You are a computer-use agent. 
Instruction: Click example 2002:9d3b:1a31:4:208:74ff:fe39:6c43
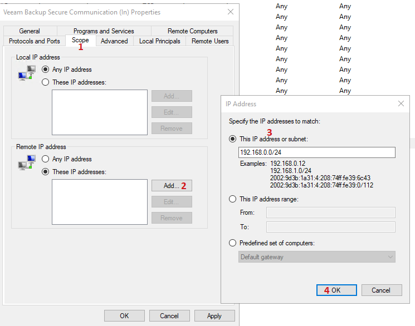tap(320, 178)
